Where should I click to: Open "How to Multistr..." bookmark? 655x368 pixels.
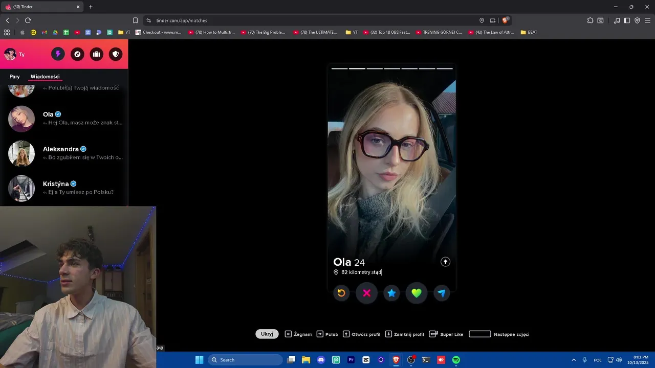[211, 32]
